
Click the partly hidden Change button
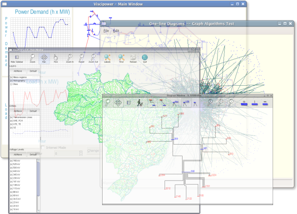[93, 151]
